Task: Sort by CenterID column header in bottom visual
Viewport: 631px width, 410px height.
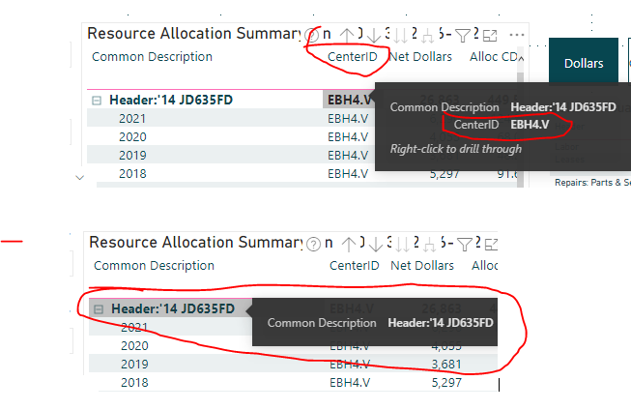Action: tap(355, 266)
